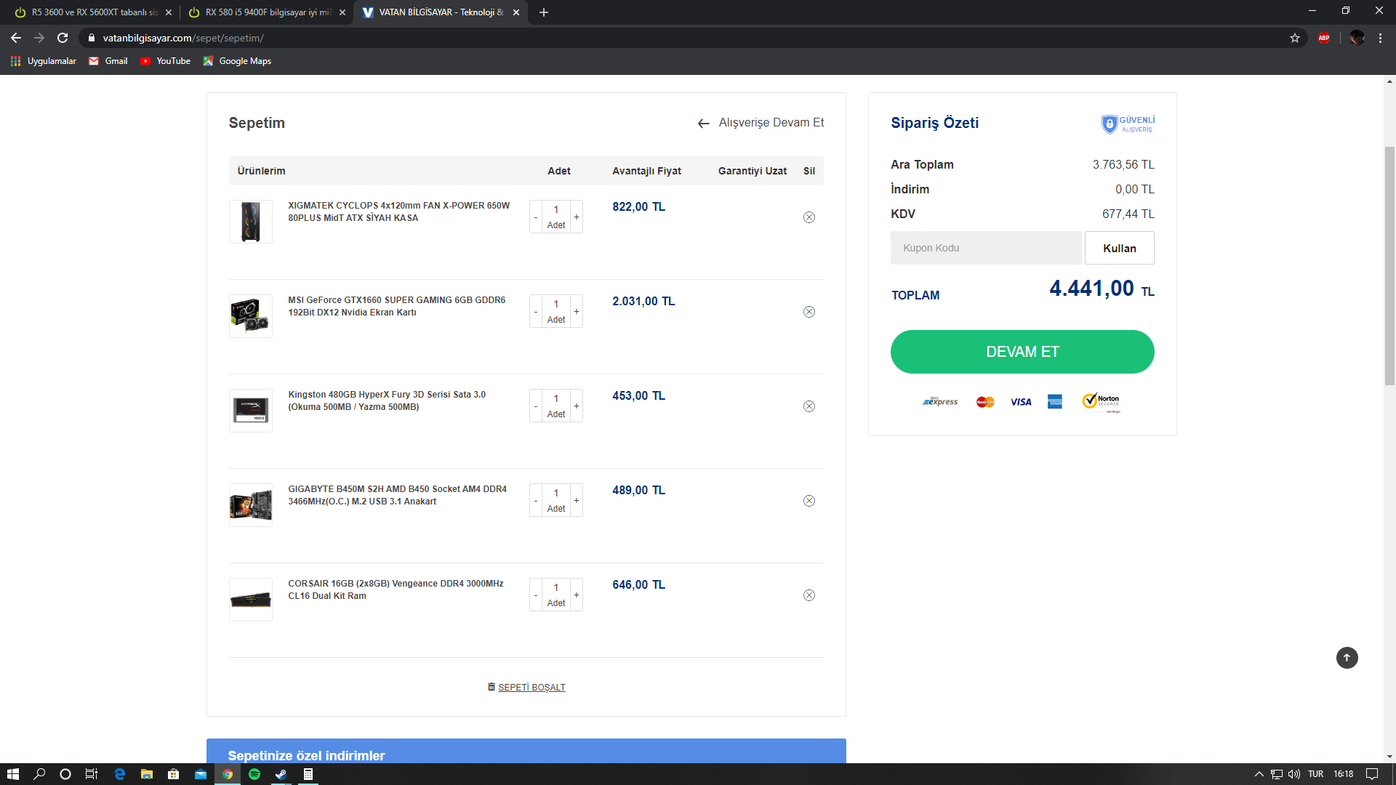Decrease quantity of MSI GTX1660 card
This screenshot has width=1396, height=785.
tap(536, 312)
